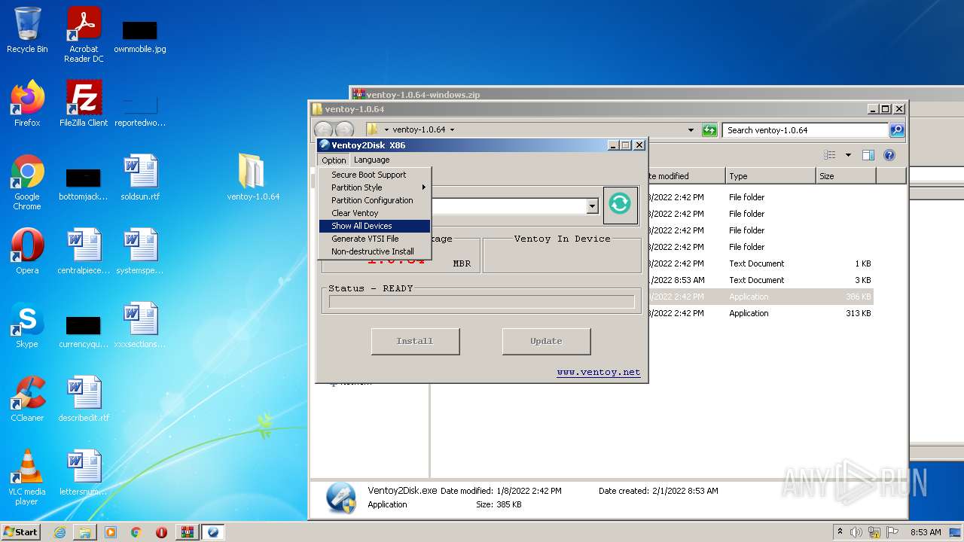Open address bar history dropdown in Explorer
Image resolution: width=964 pixels, height=542 pixels.
coord(691,130)
